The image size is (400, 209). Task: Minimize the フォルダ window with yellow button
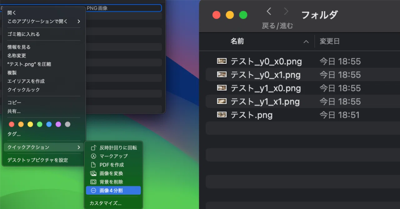230,15
